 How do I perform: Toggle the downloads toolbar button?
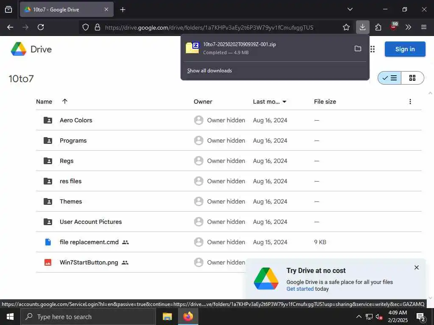pyautogui.click(x=363, y=27)
